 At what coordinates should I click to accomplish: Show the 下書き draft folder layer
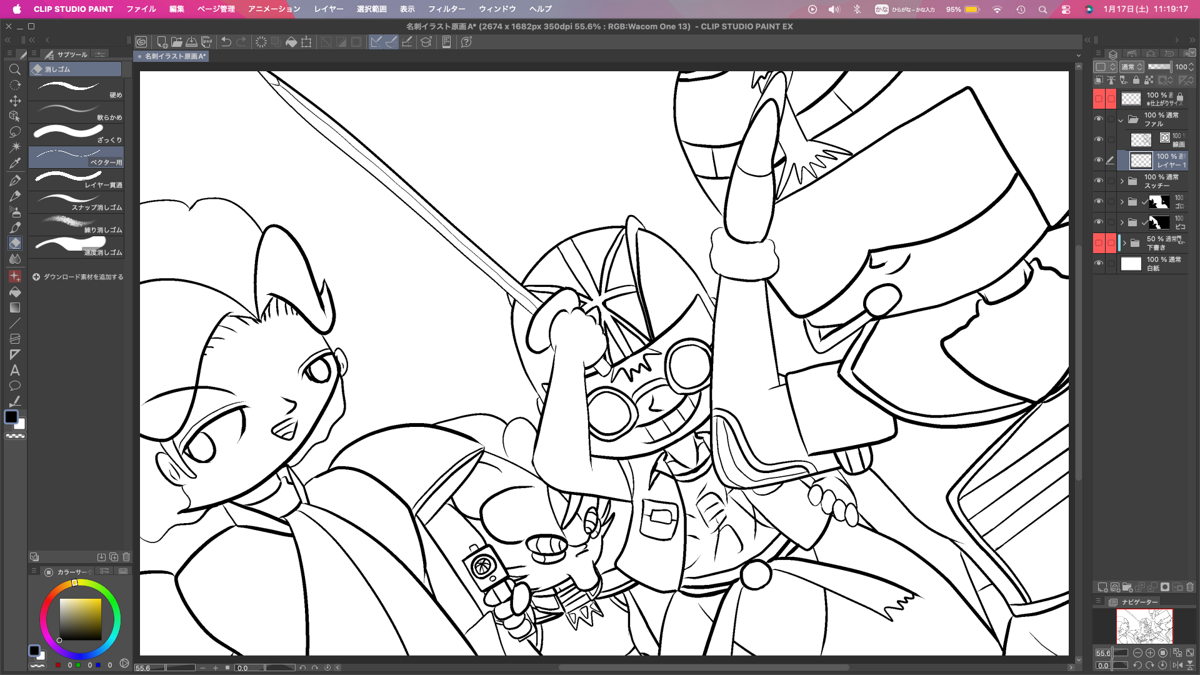point(1099,242)
